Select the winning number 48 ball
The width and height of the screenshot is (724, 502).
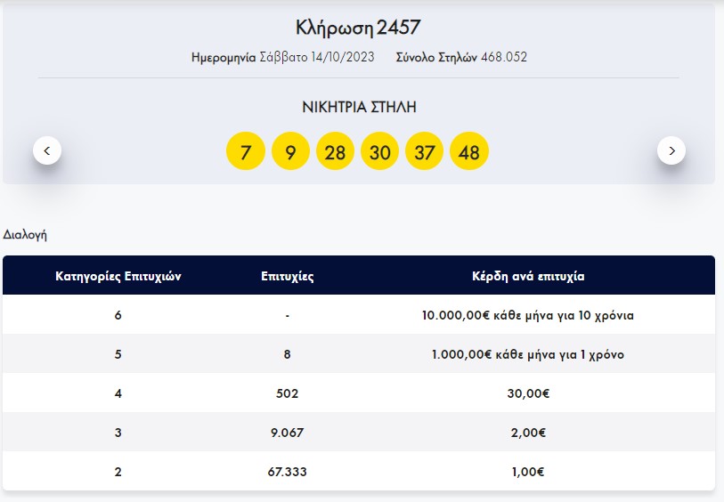click(x=469, y=152)
